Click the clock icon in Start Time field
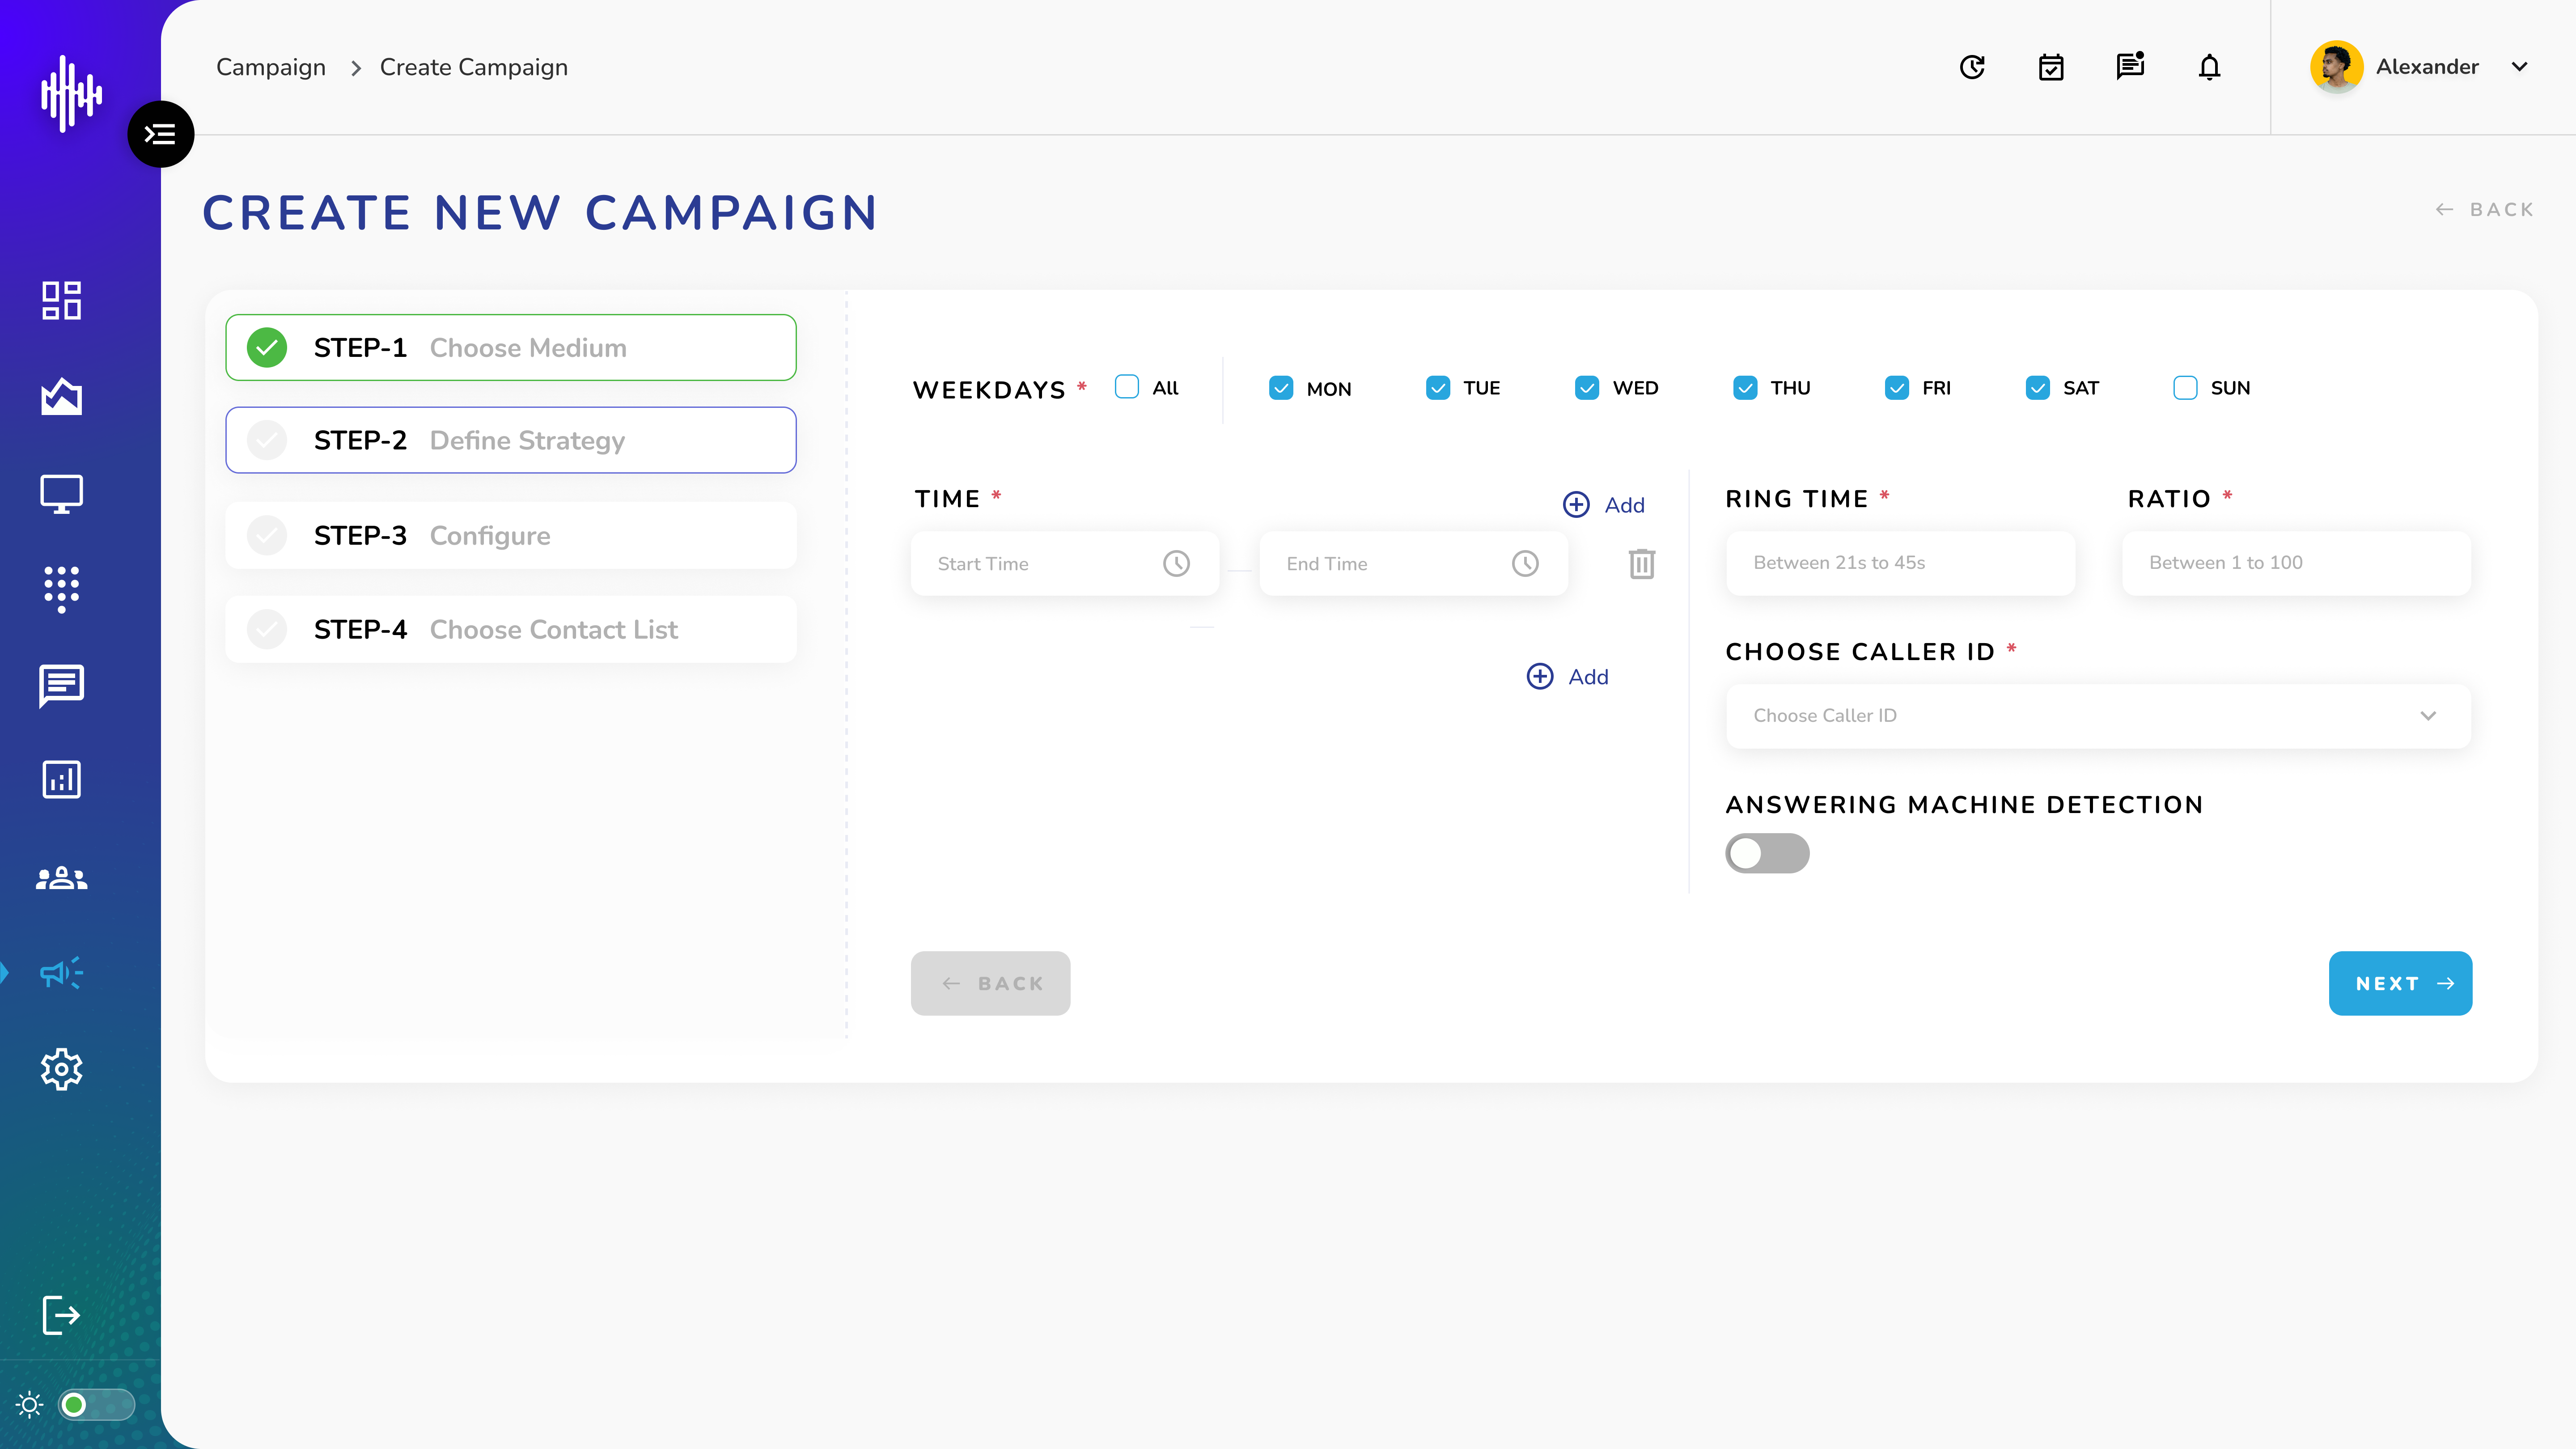 [1177, 564]
